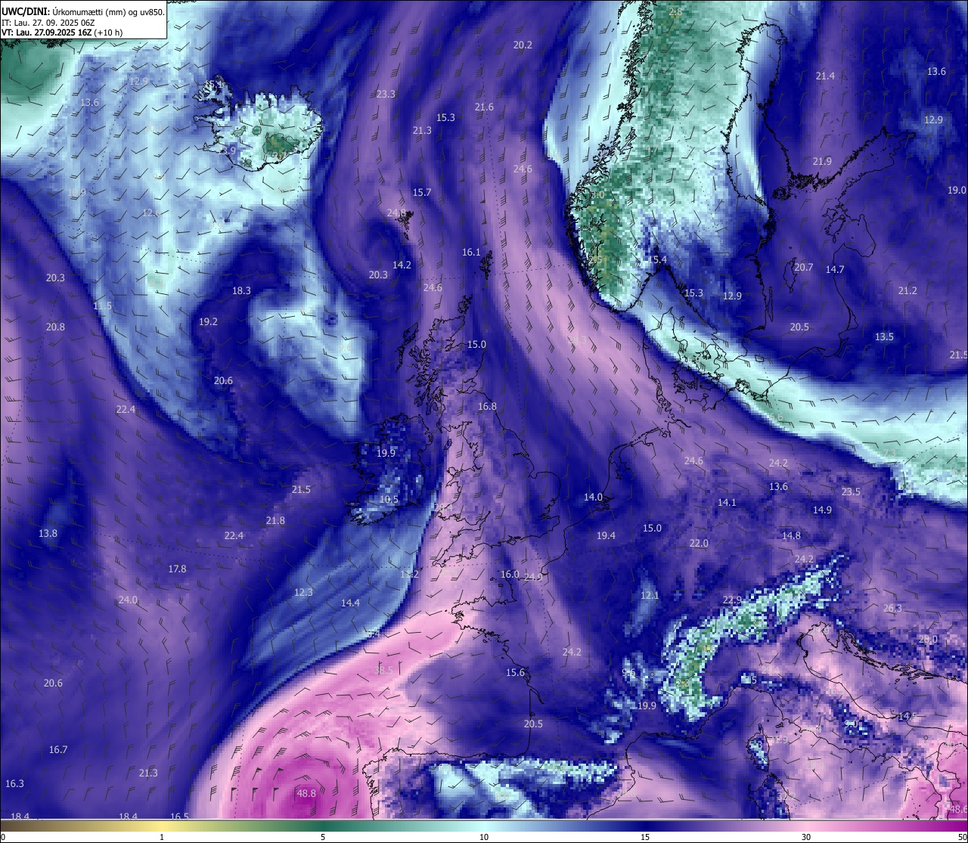The image size is (968, 843).
Task: Select the 16.7 map value
Action: pyautogui.click(x=58, y=749)
